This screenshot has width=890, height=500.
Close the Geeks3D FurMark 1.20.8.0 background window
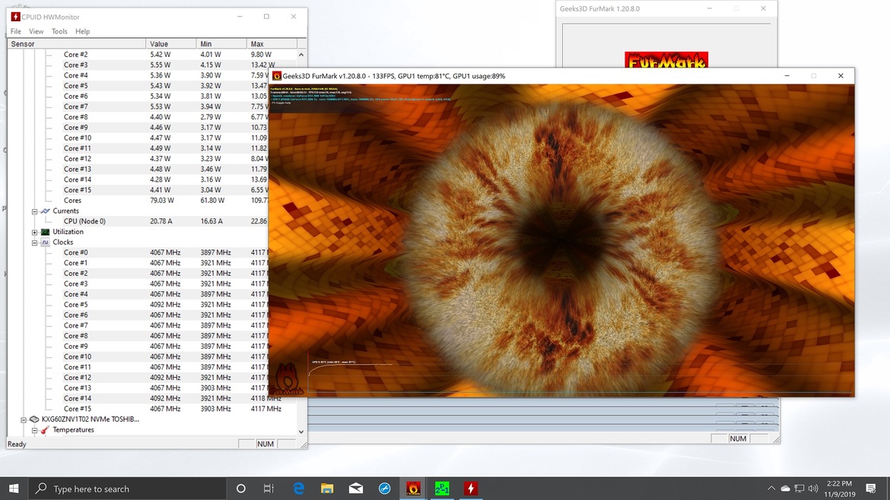point(764,8)
